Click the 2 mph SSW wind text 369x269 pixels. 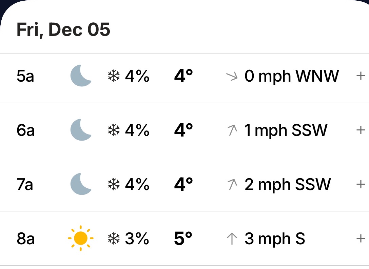tap(288, 185)
